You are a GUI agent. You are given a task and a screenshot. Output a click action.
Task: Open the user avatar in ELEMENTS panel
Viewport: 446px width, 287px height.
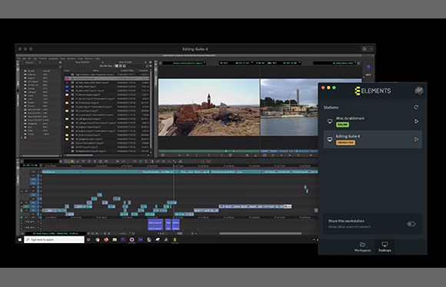tap(418, 91)
